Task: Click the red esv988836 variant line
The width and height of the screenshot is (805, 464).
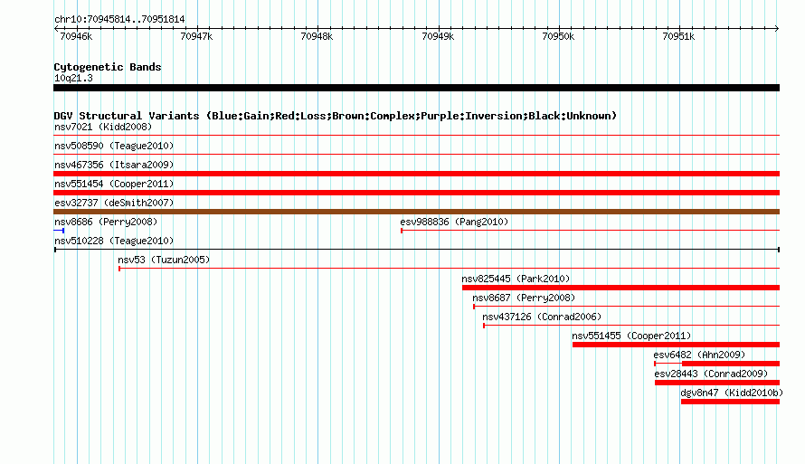Action: coord(591,231)
